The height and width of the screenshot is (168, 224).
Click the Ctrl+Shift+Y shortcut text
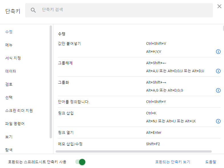click(156, 102)
